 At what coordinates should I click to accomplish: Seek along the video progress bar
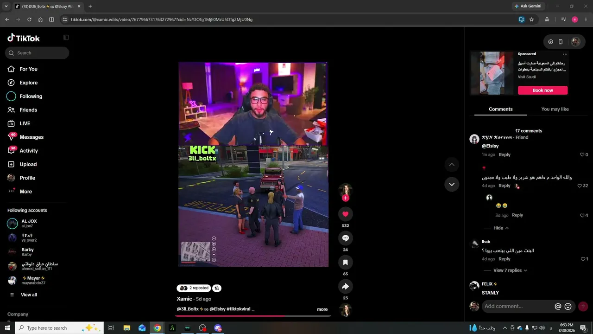tap(254, 316)
